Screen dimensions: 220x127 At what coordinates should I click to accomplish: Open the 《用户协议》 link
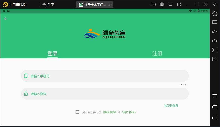pyautogui.click(x=129, y=112)
